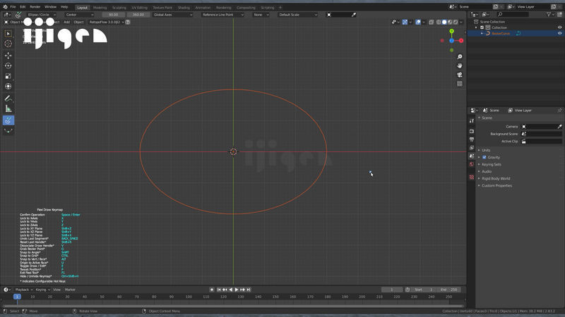
Task: Open the Active Tool properties tab
Action: (x=472, y=121)
